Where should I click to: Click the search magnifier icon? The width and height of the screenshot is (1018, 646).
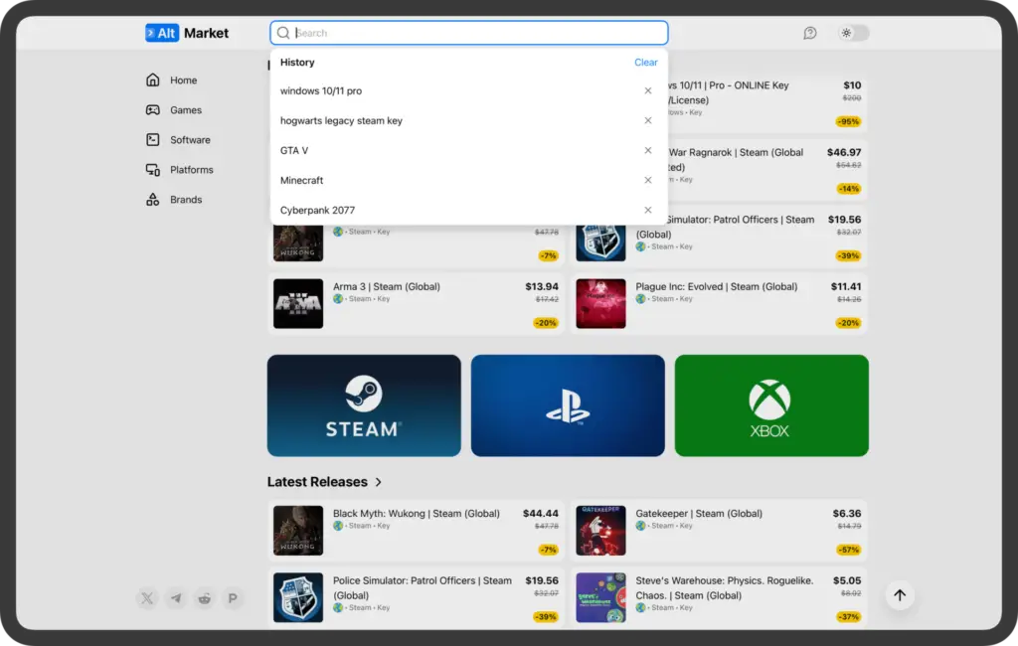point(283,33)
